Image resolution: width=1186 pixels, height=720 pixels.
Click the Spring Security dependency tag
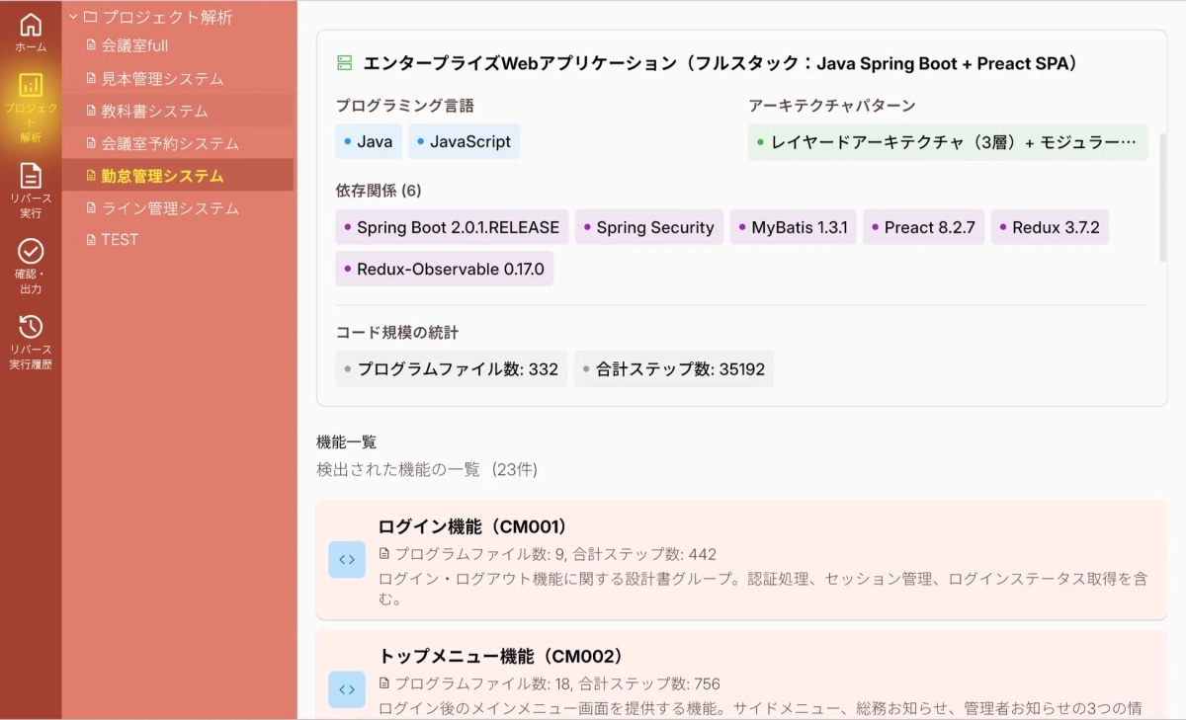coord(649,227)
